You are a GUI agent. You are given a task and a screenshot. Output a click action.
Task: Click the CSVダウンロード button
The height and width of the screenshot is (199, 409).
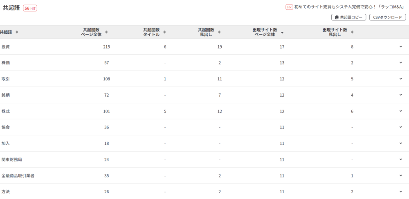[388, 17]
